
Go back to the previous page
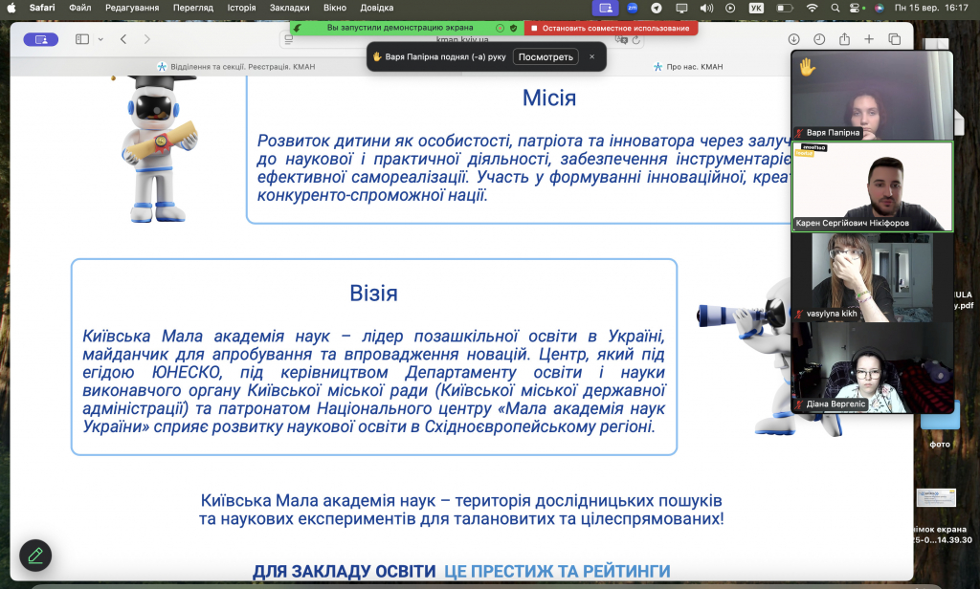click(x=123, y=39)
